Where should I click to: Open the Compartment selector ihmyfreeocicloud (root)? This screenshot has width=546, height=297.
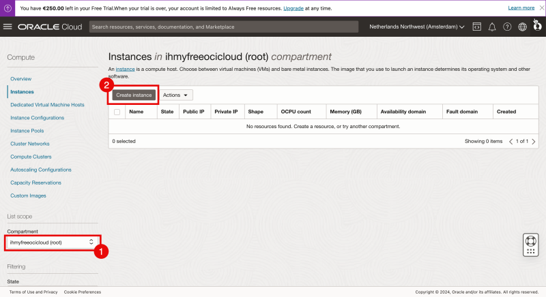(x=52, y=242)
